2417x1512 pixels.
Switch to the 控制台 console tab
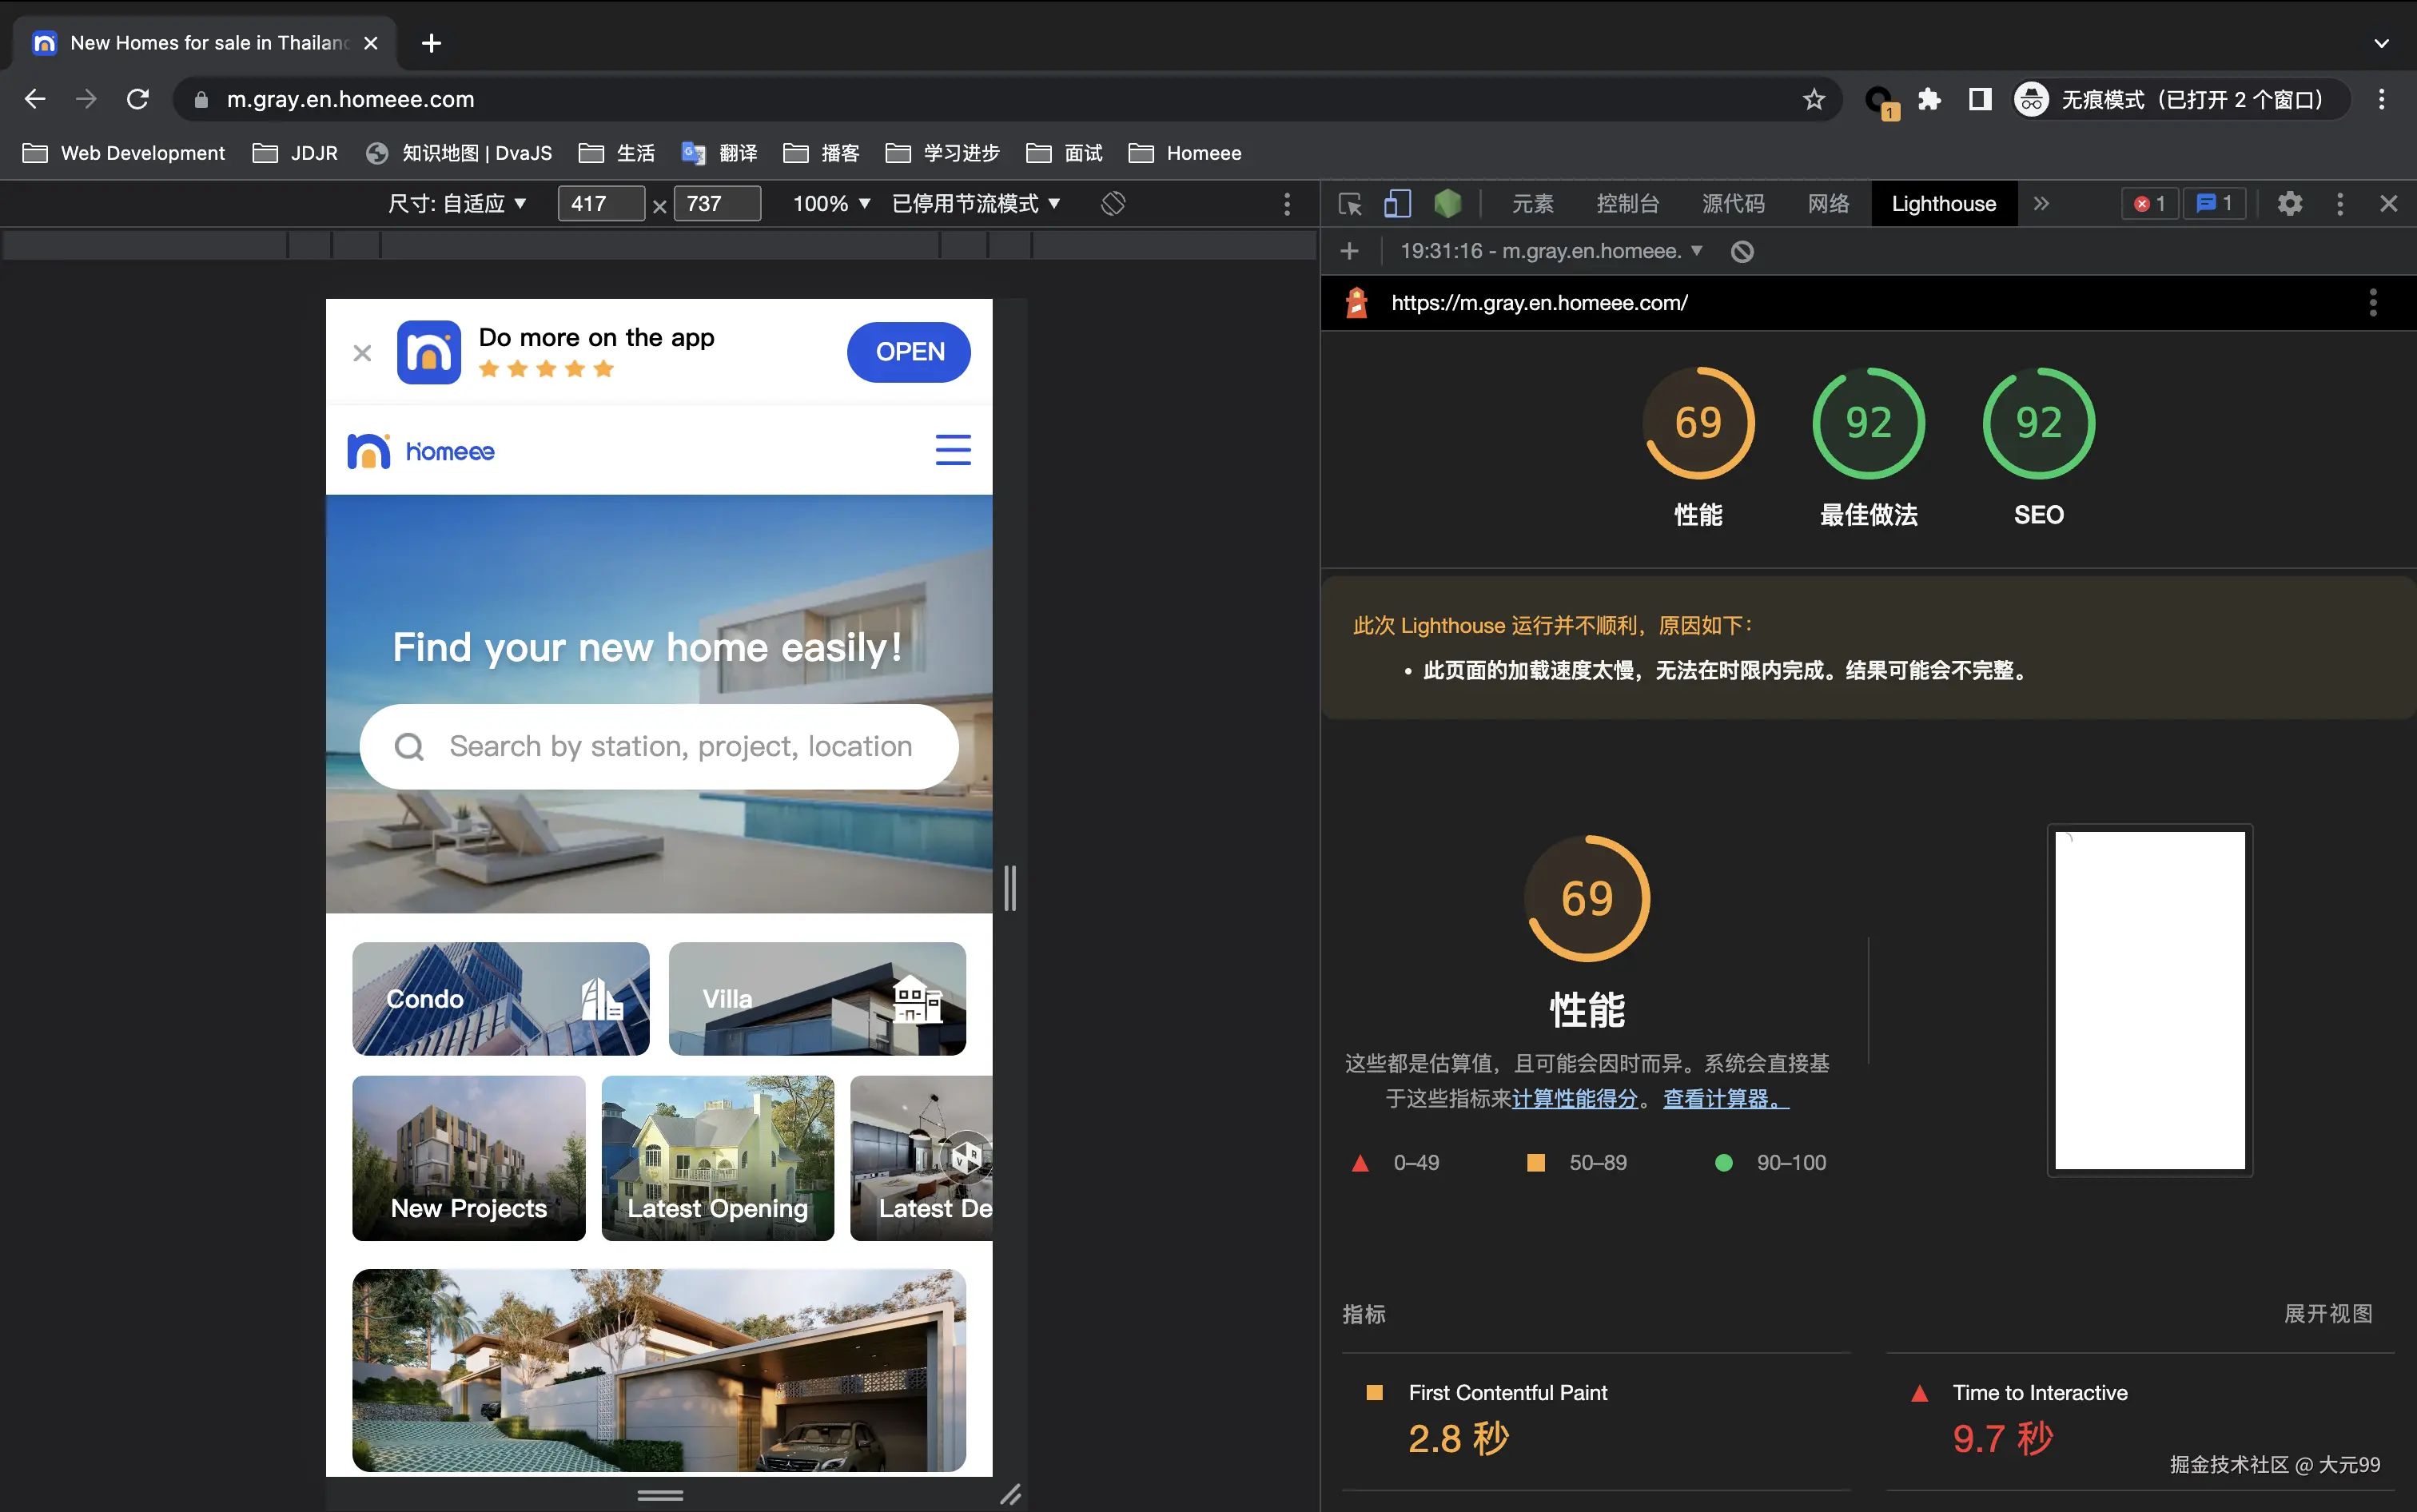[1627, 204]
